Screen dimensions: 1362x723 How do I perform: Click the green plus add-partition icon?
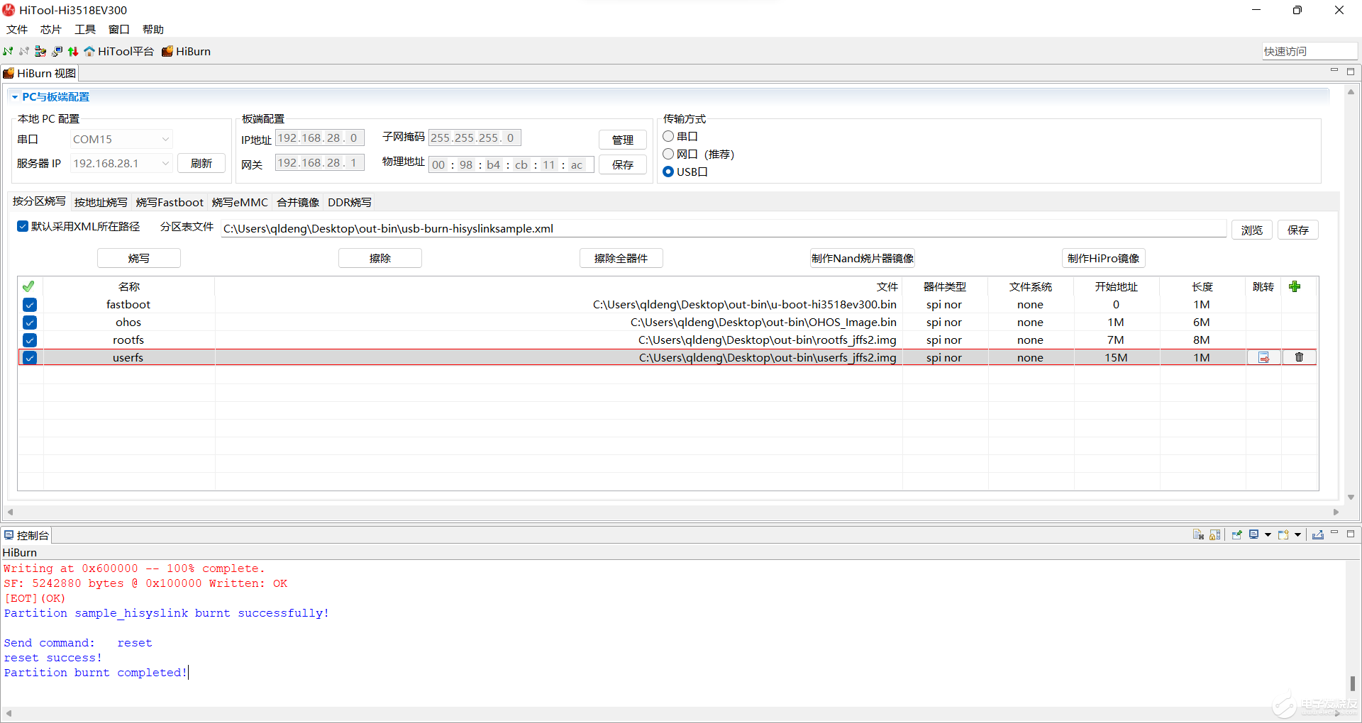click(1295, 286)
